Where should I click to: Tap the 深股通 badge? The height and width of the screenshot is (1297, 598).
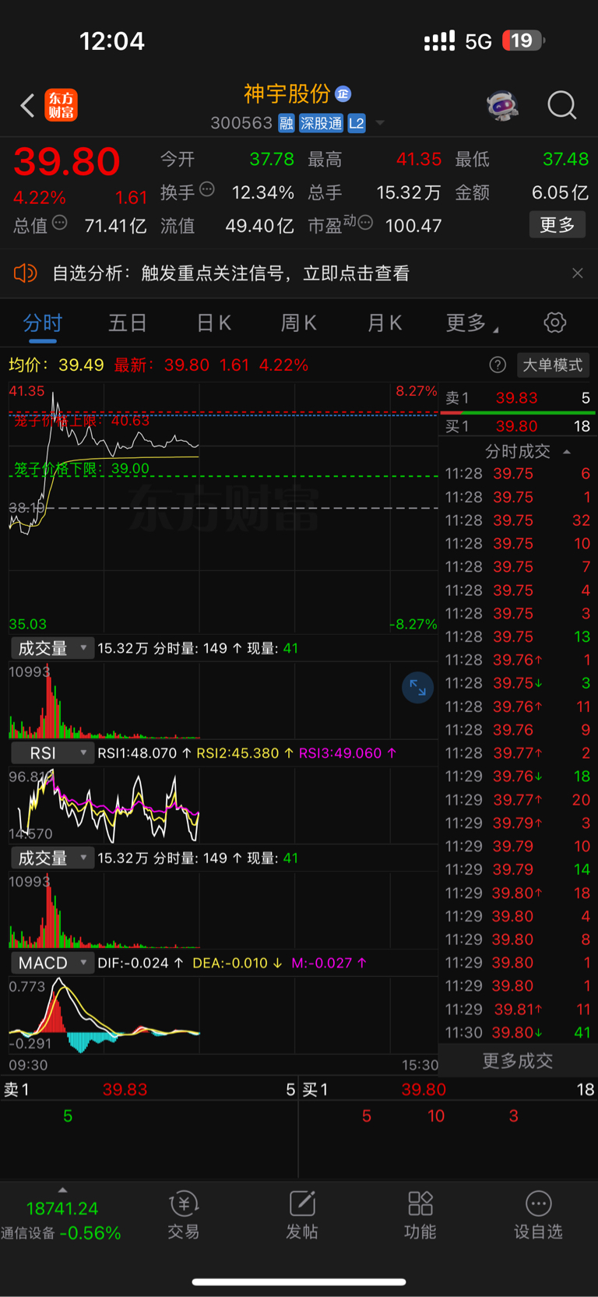[x=321, y=123]
